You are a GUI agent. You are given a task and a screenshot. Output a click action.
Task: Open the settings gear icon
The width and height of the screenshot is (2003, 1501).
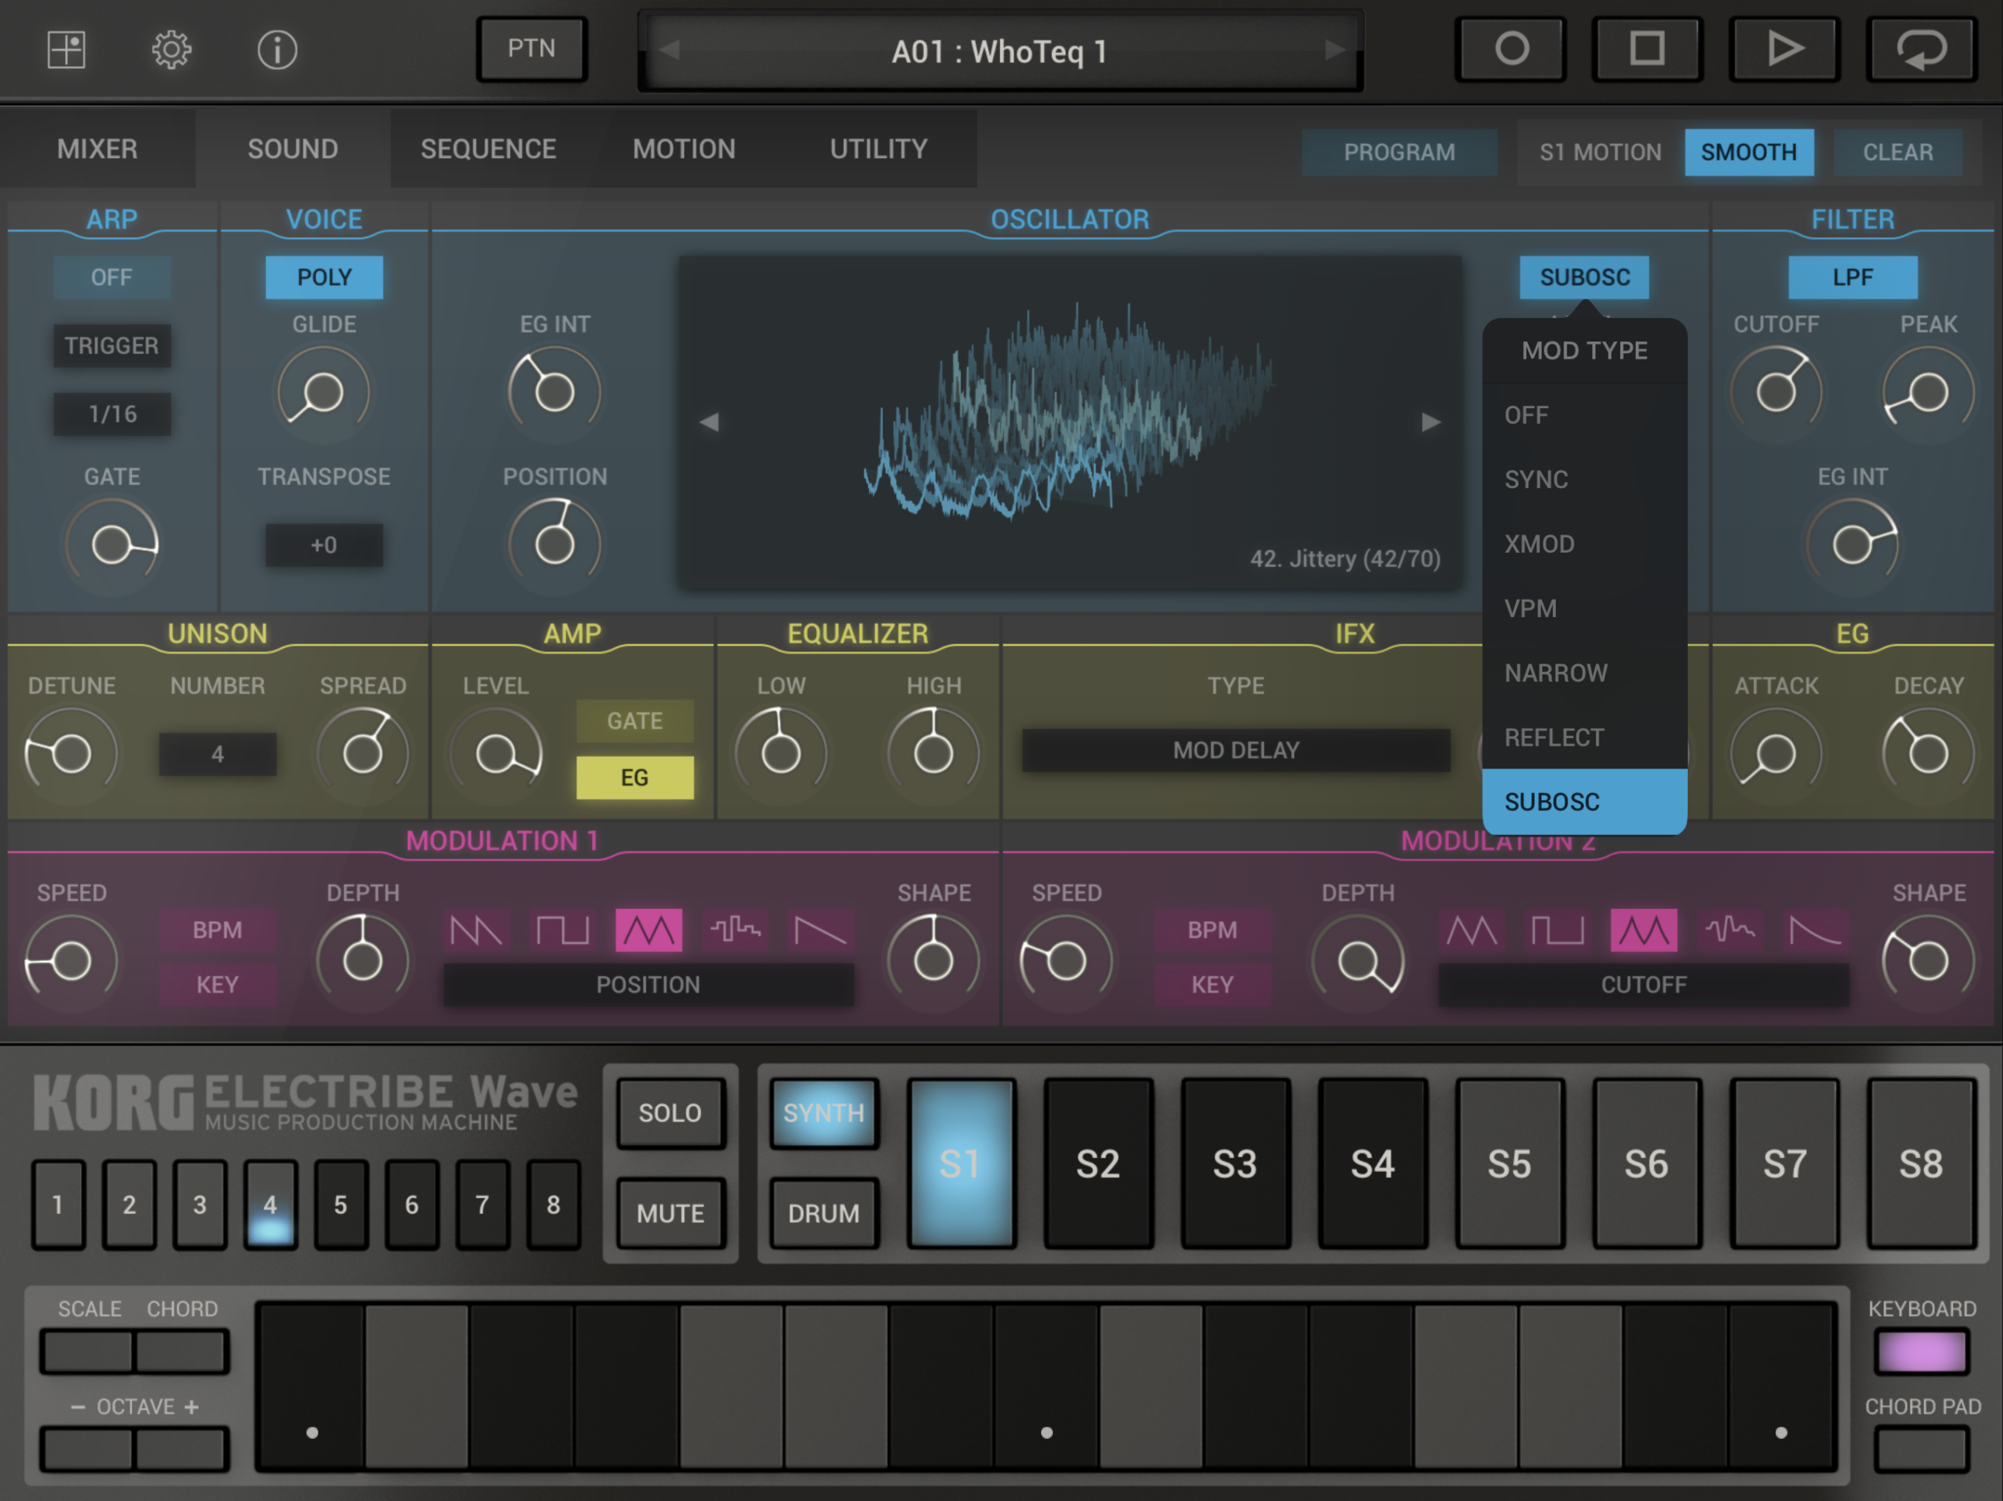tap(171, 50)
